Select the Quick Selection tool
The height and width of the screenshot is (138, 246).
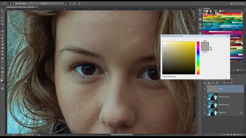[x=2, y=21]
